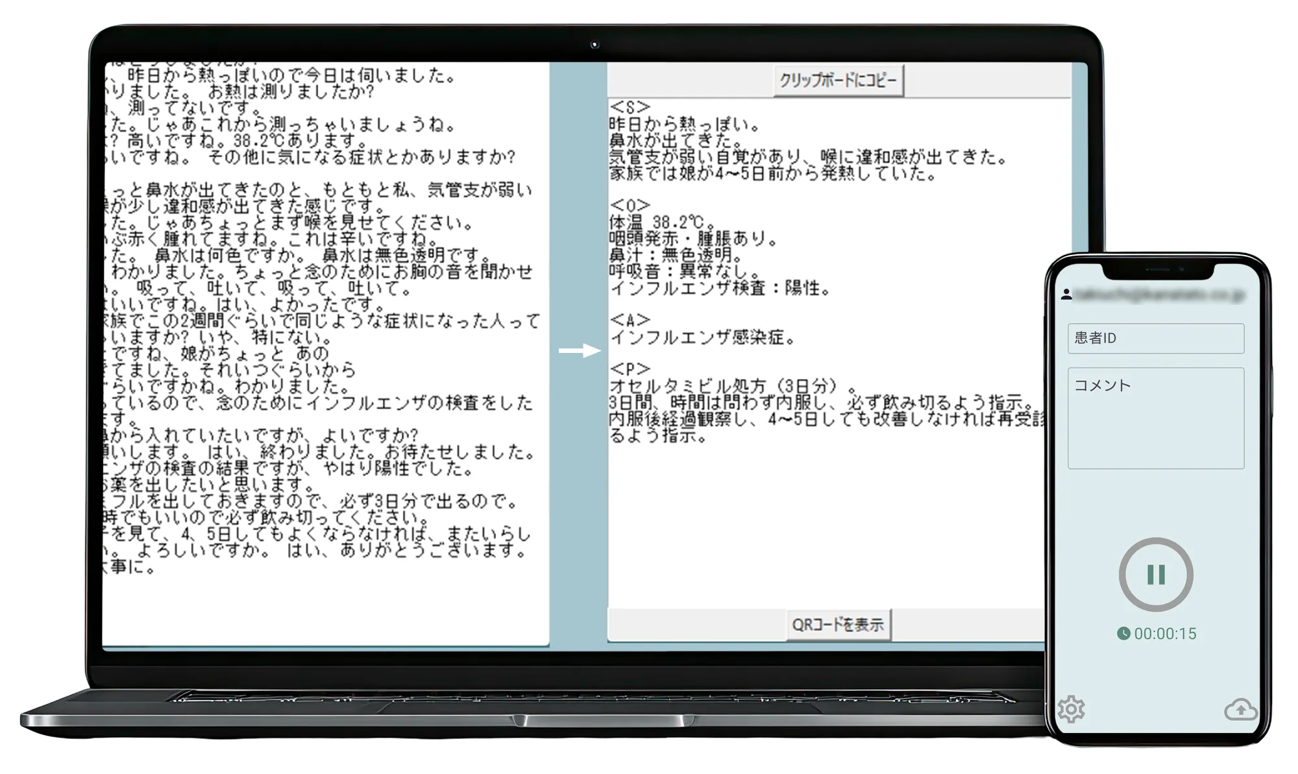Select the <S> section heading
1298x774 pixels.
click(630, 107)
